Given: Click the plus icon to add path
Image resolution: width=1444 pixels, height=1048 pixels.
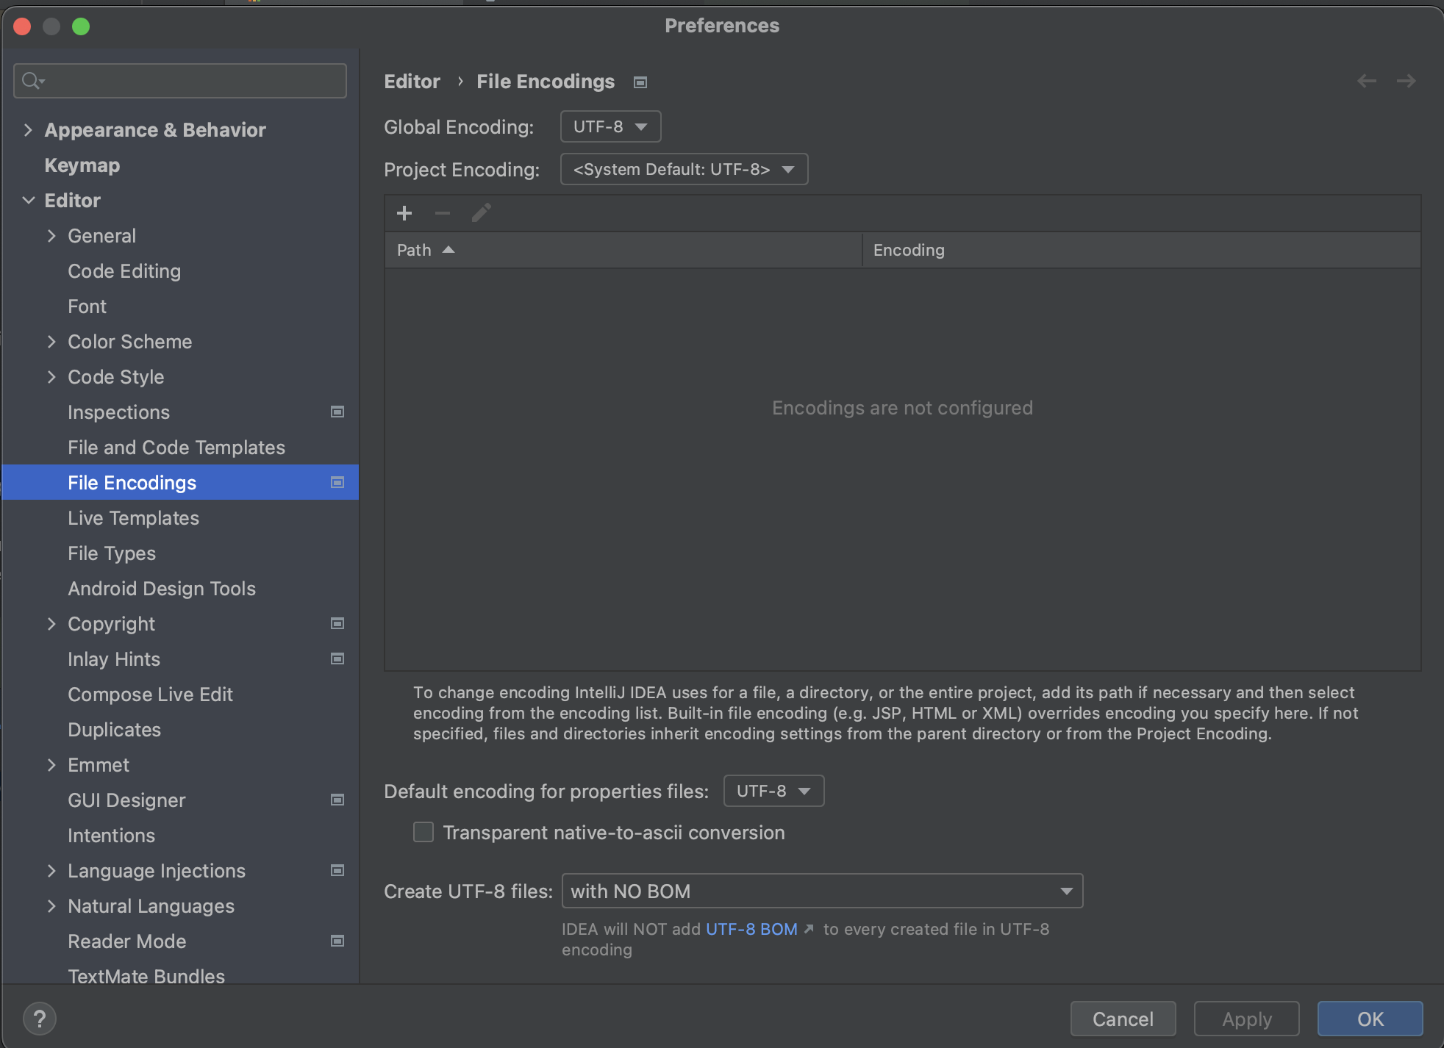Looking at the screenshot, I should [404, 213].
